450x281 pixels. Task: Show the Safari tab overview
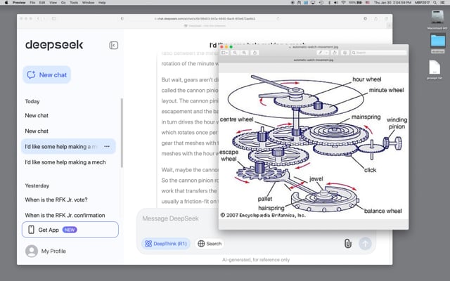click(x=386, y=19)
